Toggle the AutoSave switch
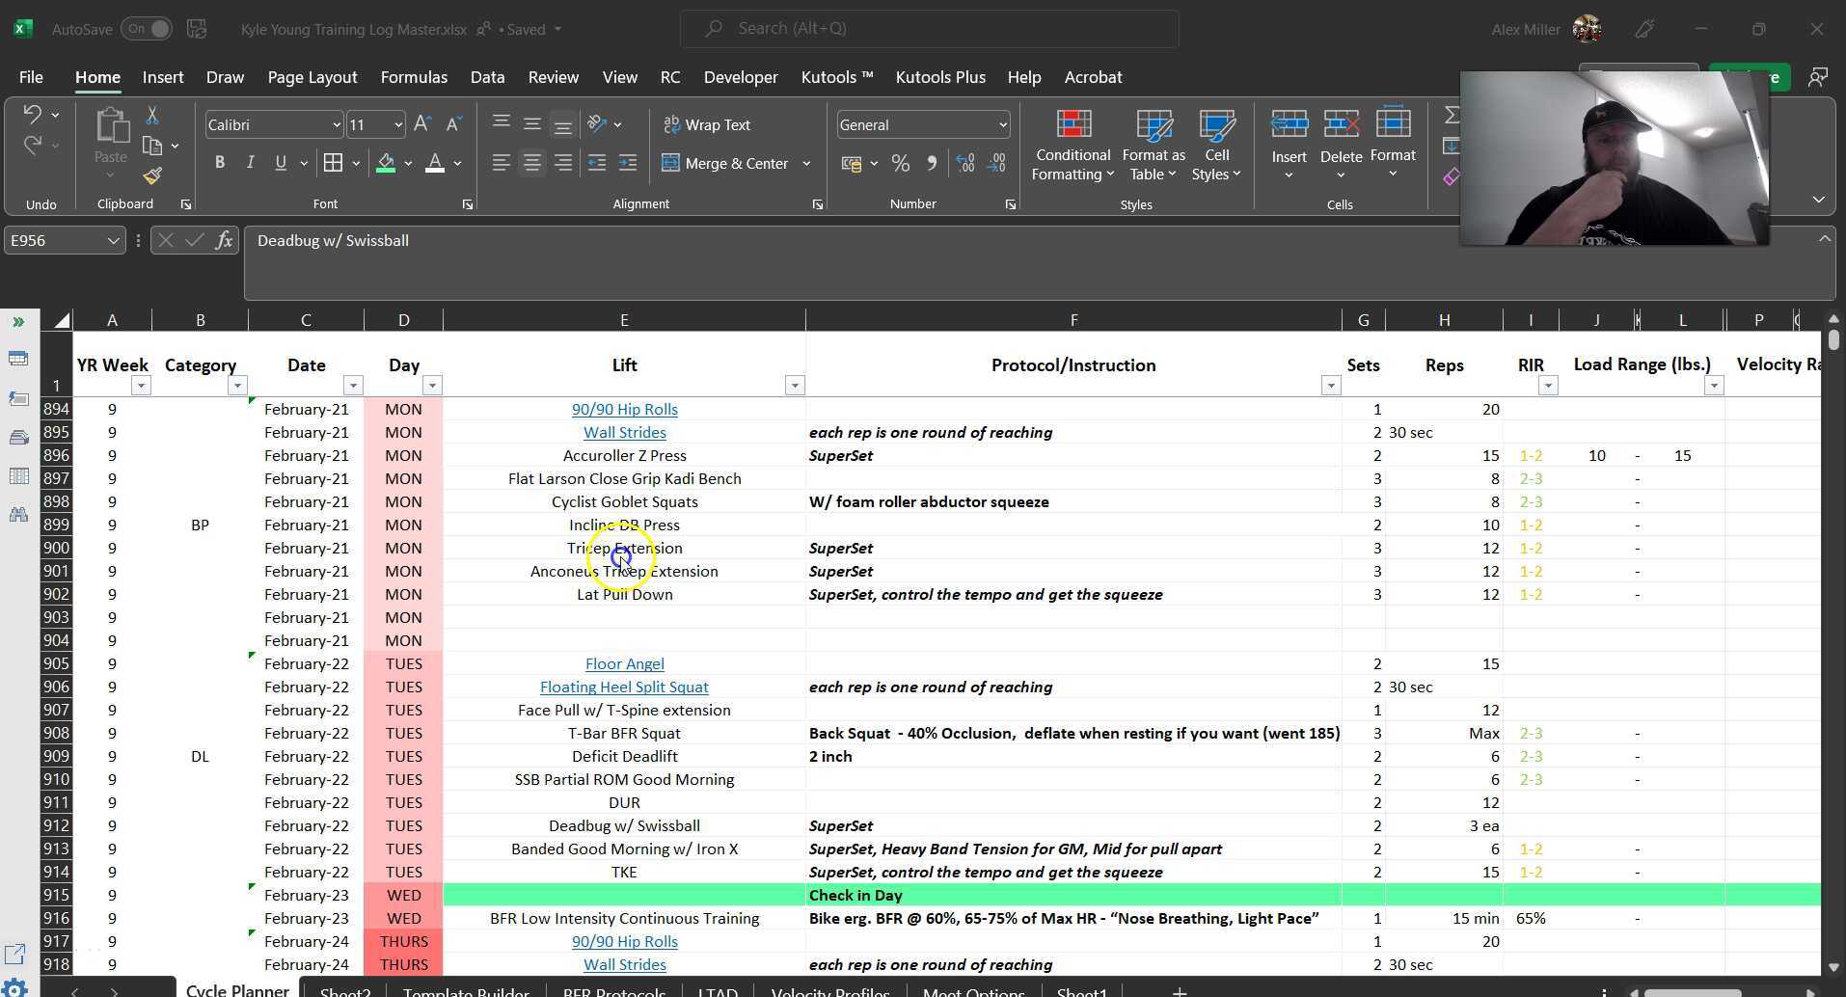Image resolution: width=1846 pixels, height=997 pixels. [149, 29]
